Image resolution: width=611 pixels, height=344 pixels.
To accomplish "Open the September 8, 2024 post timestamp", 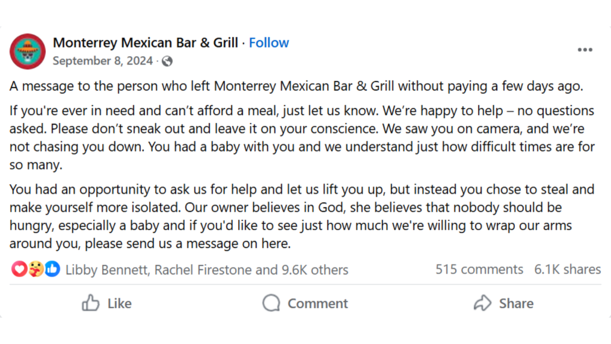I will click(x=102, y=61).
